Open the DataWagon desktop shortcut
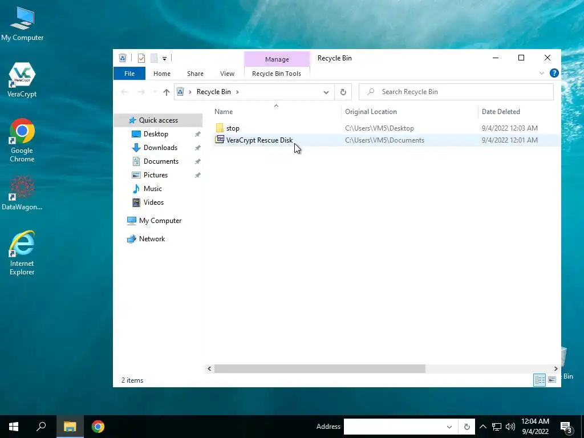 tap(22, 193)
